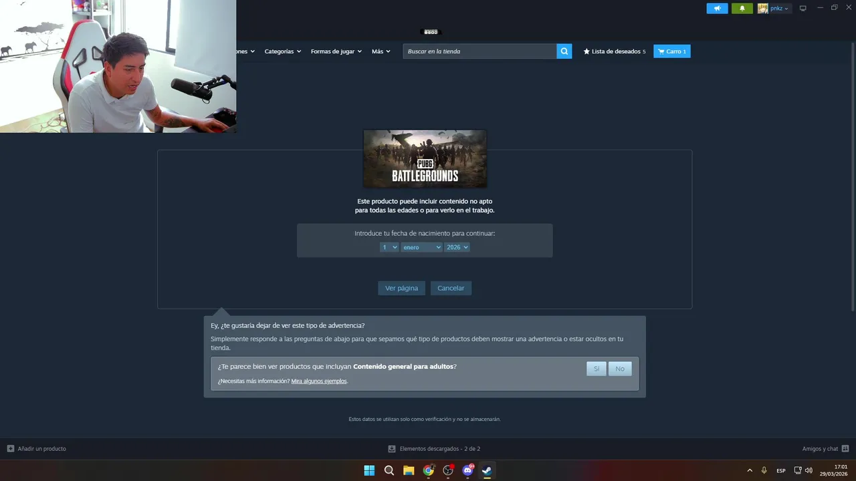Open Windows taskbar search
The height and width of the screenshot is (481, 856).
(x=389, y=470)
